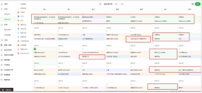Open 留言管理 message management
The image size is (202, 93).
pyautogui.click(x=7, y=75)
